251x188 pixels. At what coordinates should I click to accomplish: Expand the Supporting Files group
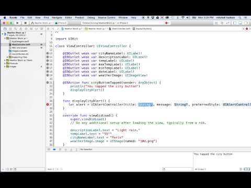[x=7, y=57]
